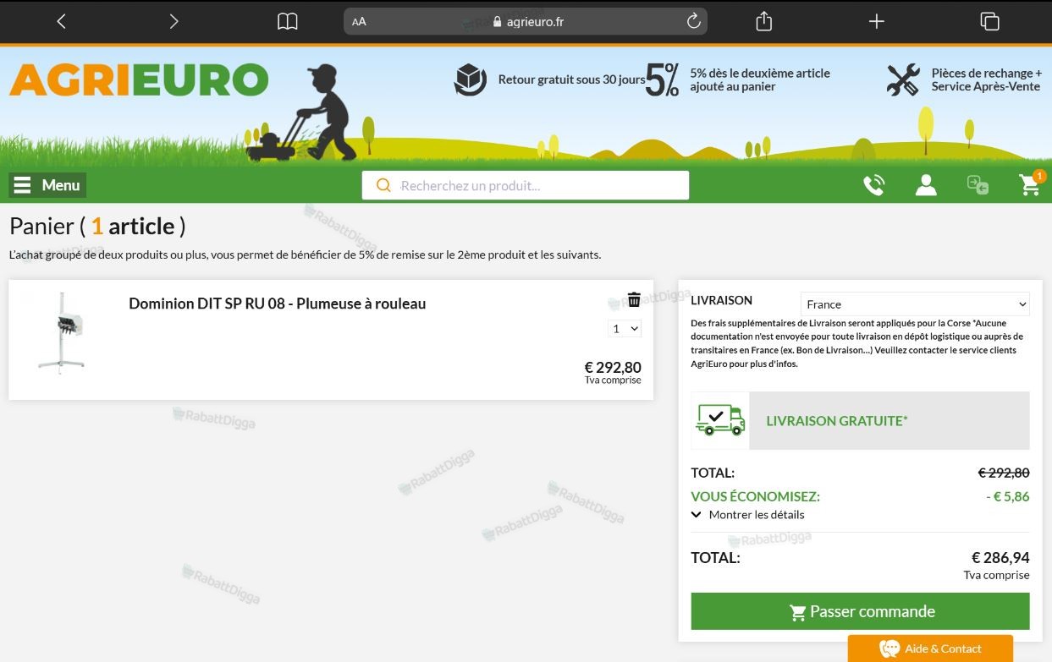Expand 'Montrer les détails'

tap(748, 514)
